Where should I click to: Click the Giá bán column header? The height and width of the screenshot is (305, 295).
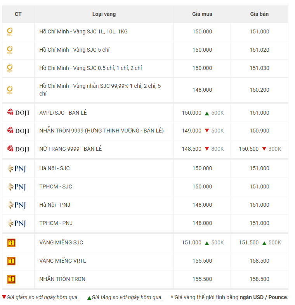259,14
